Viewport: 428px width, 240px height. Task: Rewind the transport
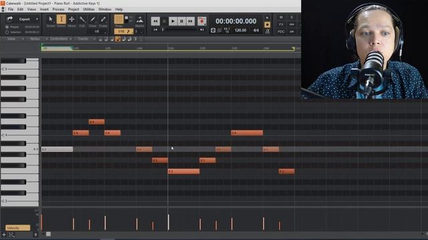[x=155, y=21]
